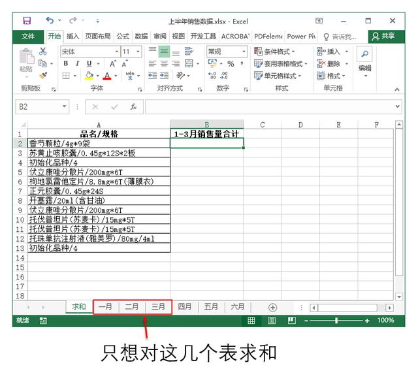
Task: Collapse the ribbon with arrow
Action: pyautogui.click(x=397, y=89)
